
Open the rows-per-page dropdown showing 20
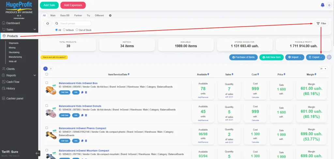[x=323, y=69]
